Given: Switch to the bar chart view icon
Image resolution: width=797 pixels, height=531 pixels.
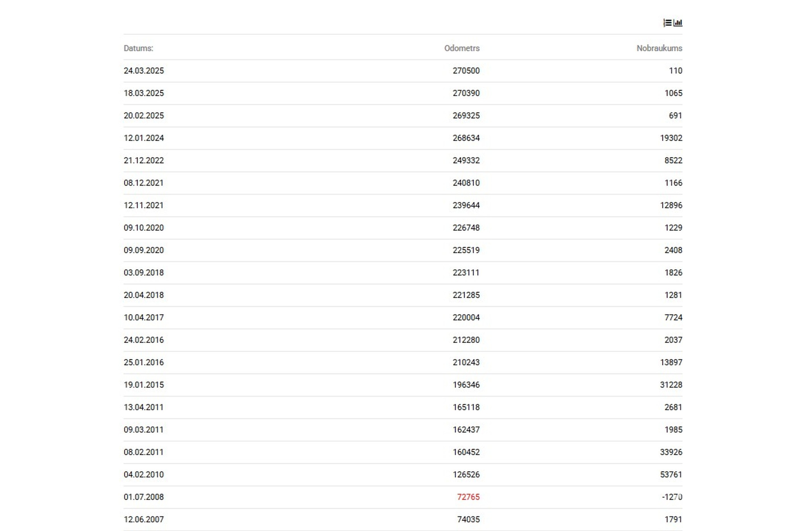Looking at the screenshot, I should pyautogui.click(x=678, y=23).
